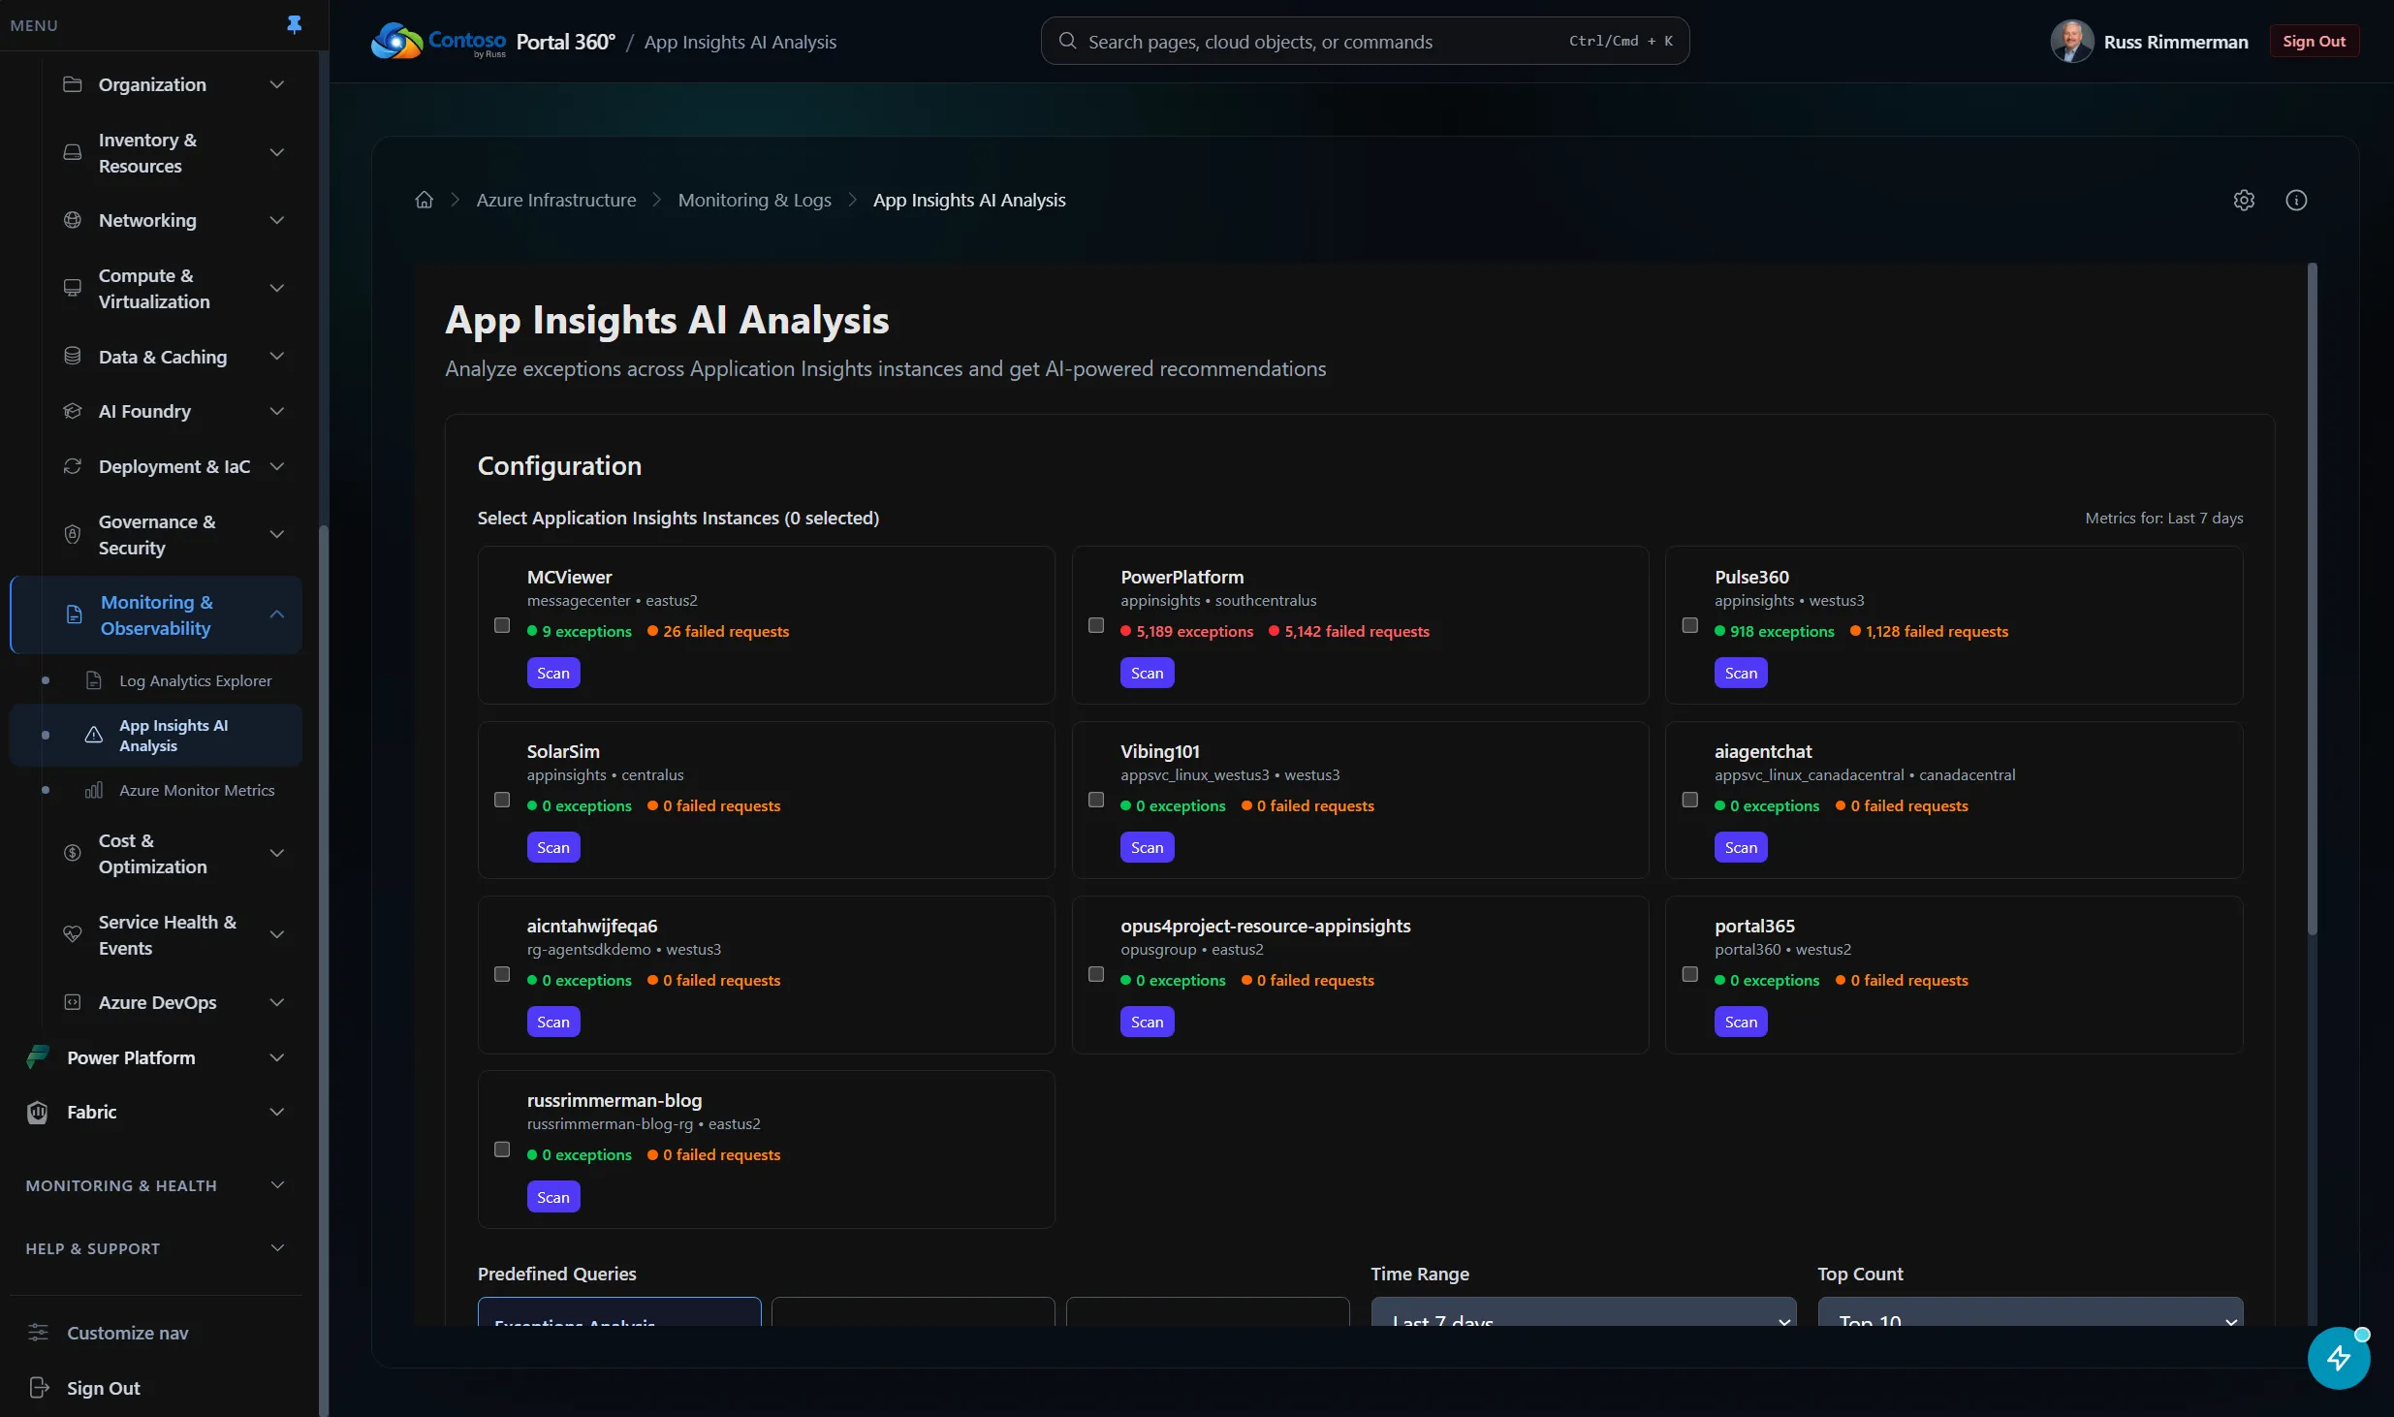Open the Top Count dropdown

(x=2031, y=1312)
